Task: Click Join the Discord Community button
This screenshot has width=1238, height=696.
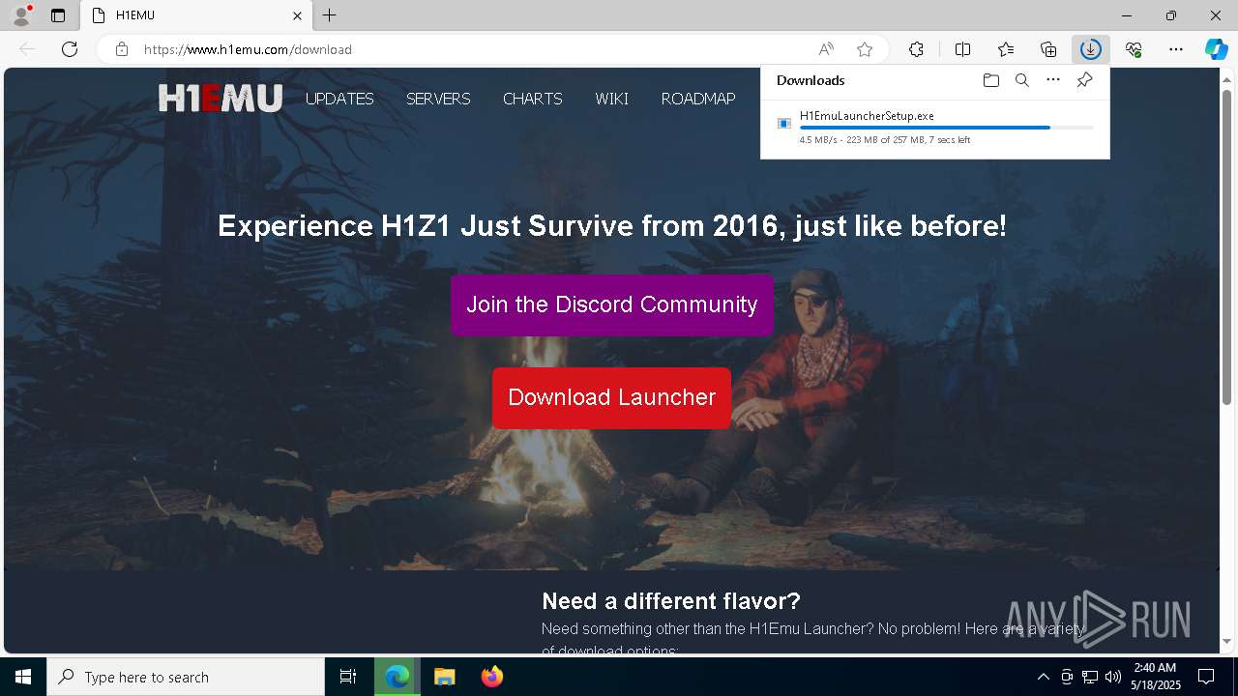Action: [x=612, y=304]
